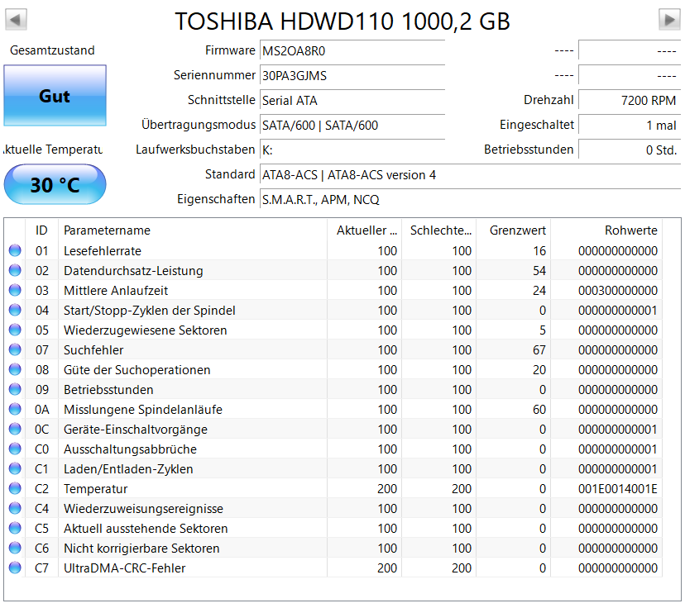Viewport: 685px width, 608px height.
Task: Select Laden/Entladen-Zyklen parameter name
Action: (128, 469)
